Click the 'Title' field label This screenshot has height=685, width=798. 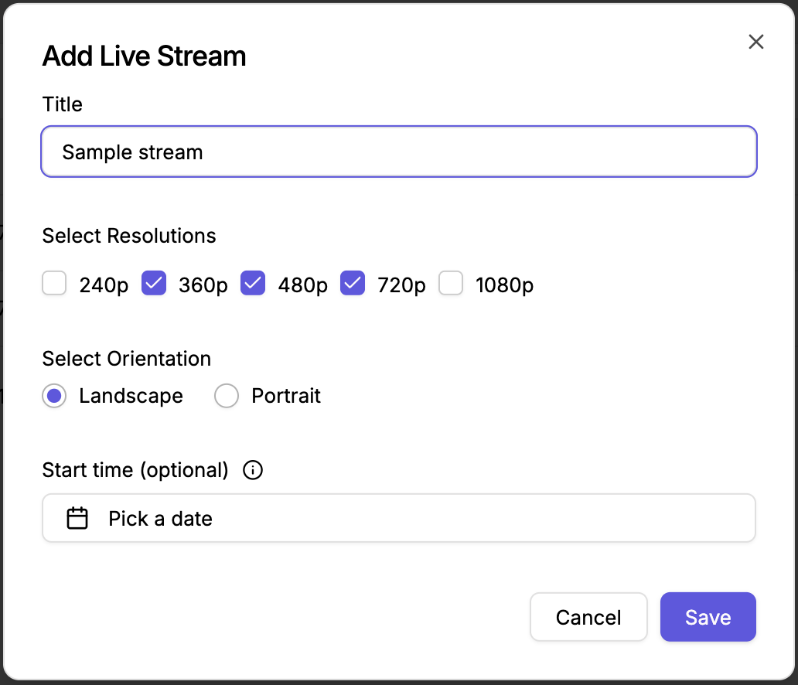[x=62, y=104]
